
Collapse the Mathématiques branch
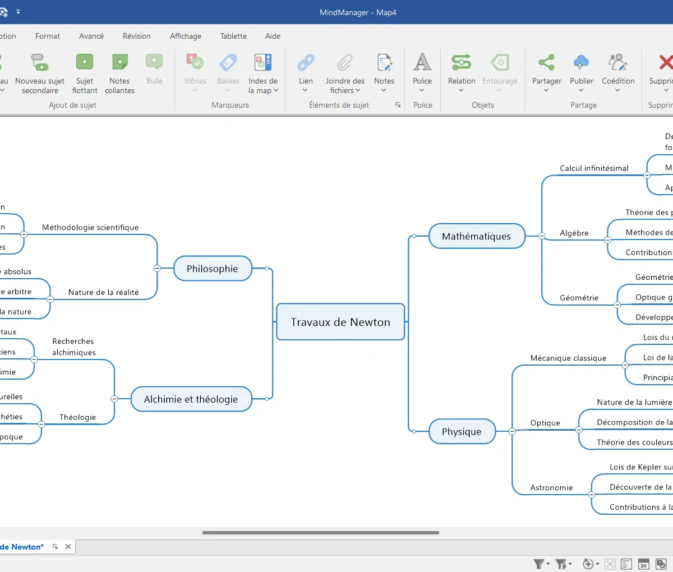pyautogui.click(x=542, y=236)
